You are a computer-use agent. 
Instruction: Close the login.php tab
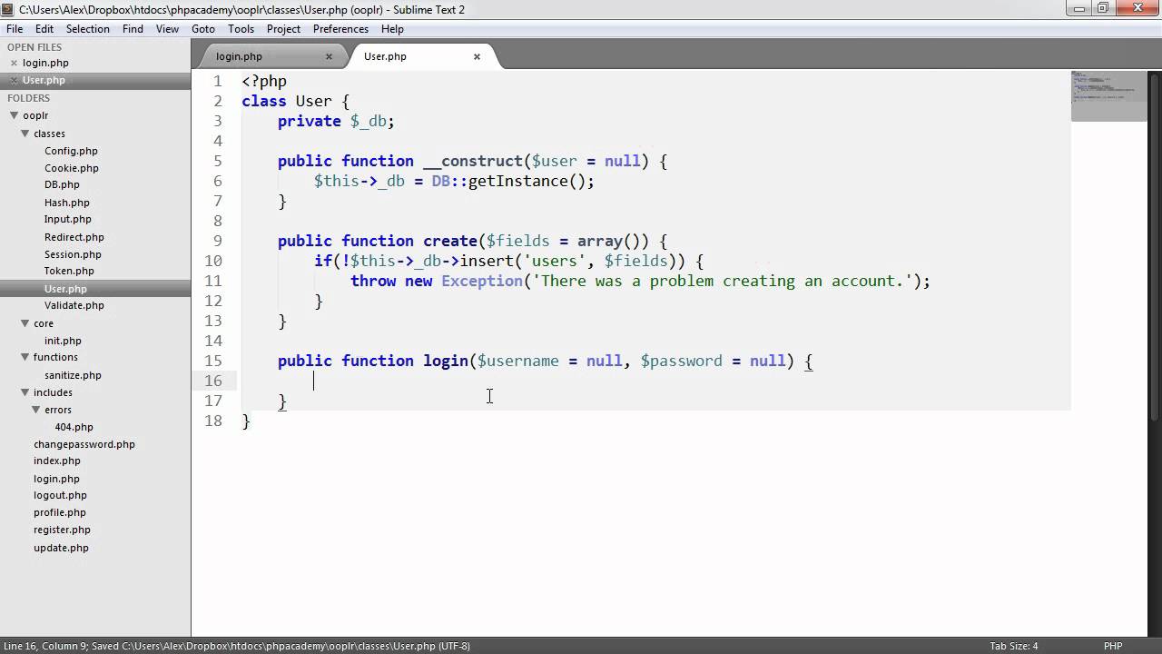click(329, 56)
